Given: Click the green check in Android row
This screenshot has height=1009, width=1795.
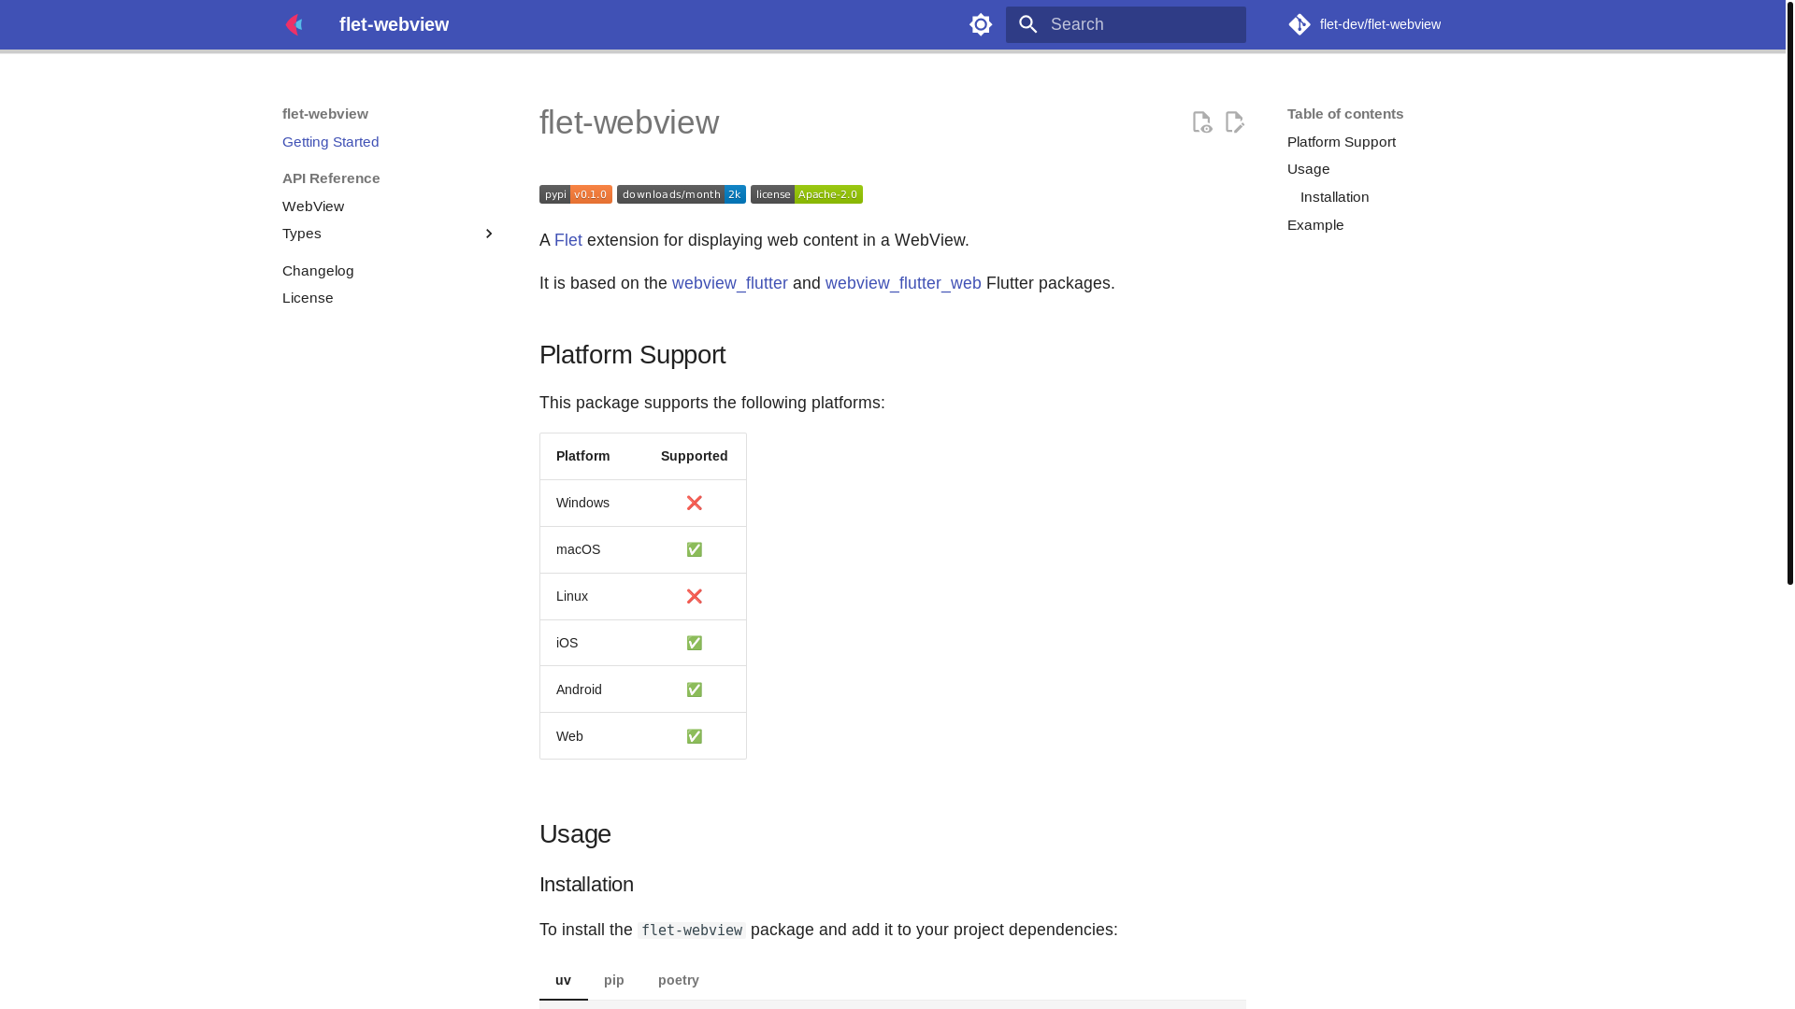Looking at the screenshot, I should 695,689.
